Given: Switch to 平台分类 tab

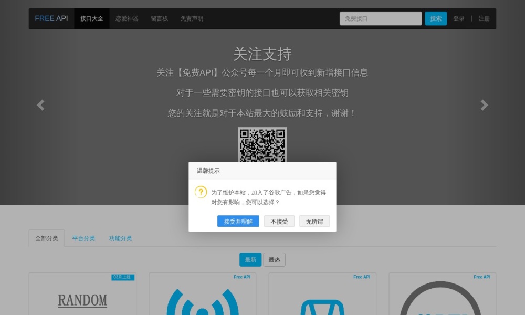Looking at the screenshot, I should point(83,238).
